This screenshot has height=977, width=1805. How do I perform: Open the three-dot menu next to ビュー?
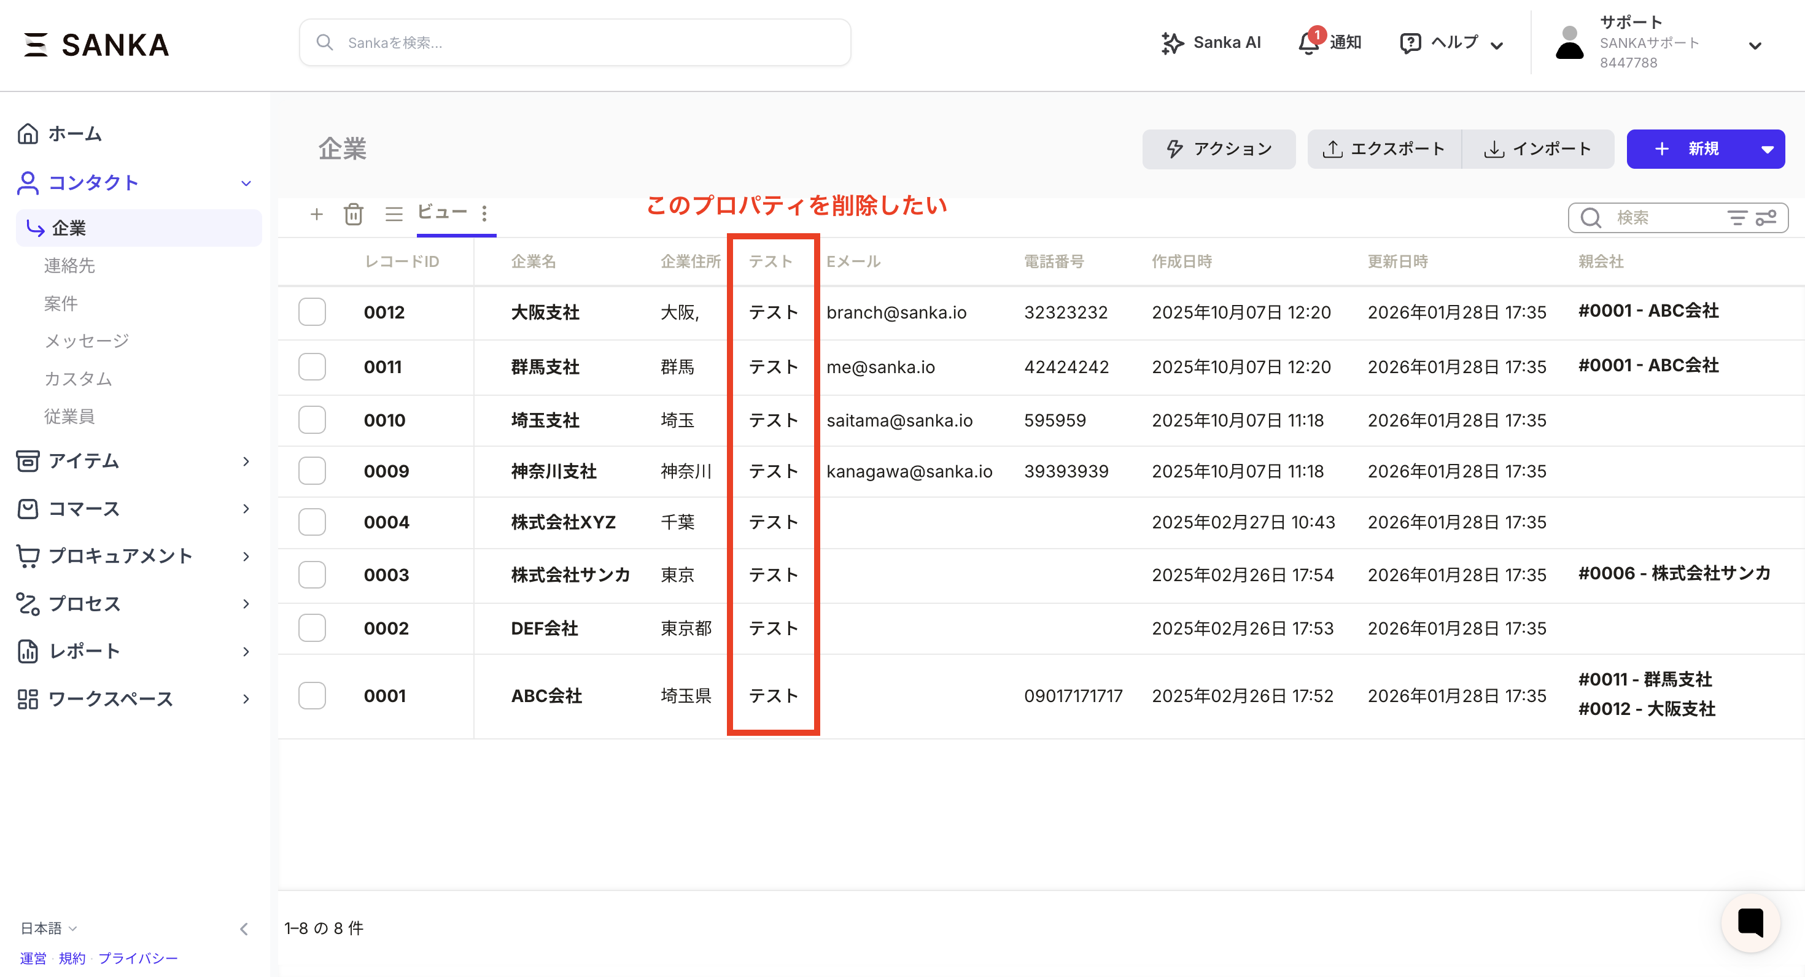[484, 214]
